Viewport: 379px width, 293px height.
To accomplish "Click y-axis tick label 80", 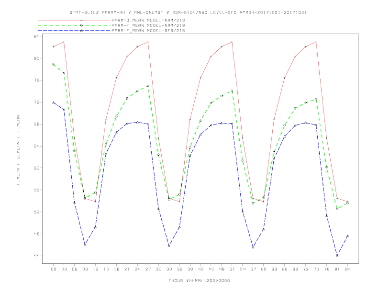I will pos(37,58).
